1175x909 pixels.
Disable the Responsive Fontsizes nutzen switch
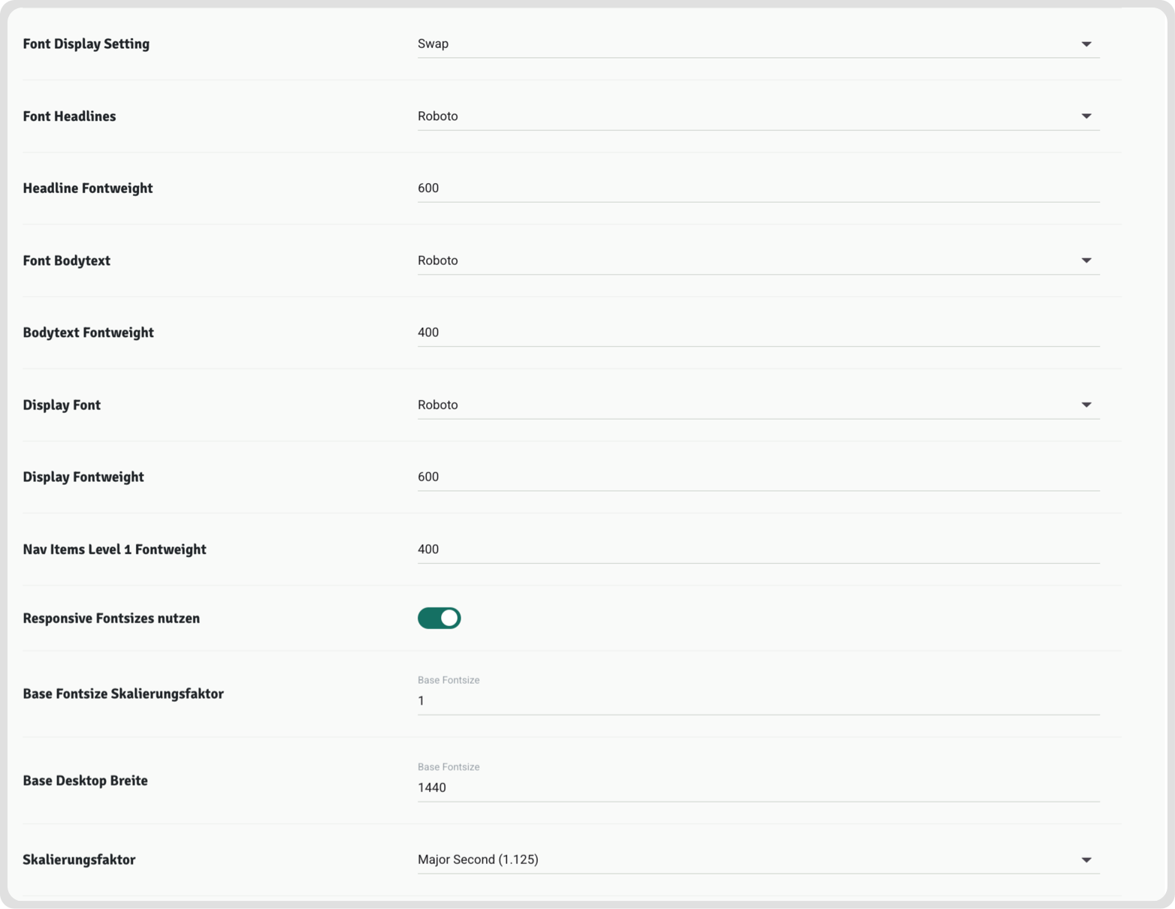(439, 618)
